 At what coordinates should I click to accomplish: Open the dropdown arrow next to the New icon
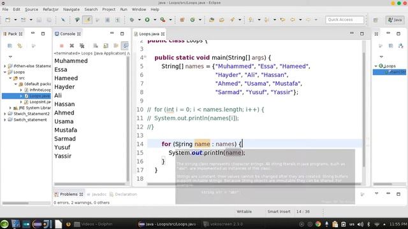coord(15,20)
